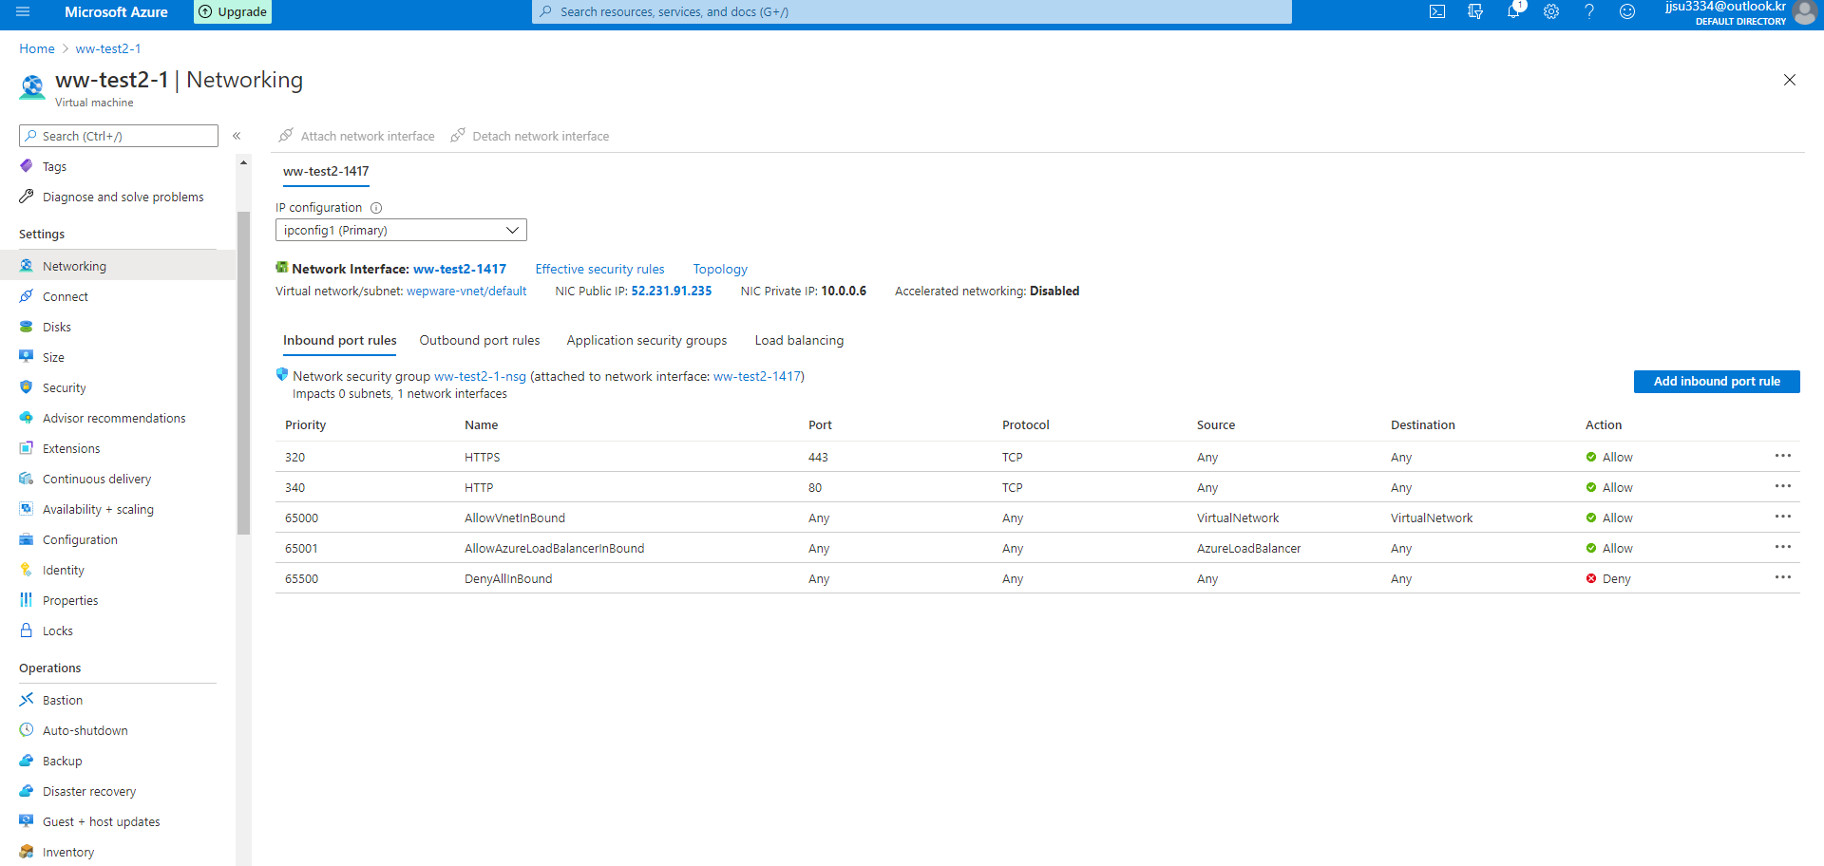Open the help question mark icon
The height and width of the screenshot is (866, 1824).
point(1589,11)
